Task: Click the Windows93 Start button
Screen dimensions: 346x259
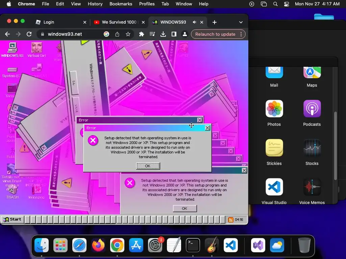Action: coord(13,219)
